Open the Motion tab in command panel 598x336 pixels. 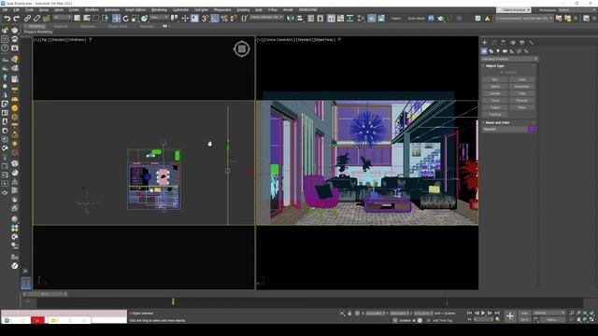[x=513, y=42]
